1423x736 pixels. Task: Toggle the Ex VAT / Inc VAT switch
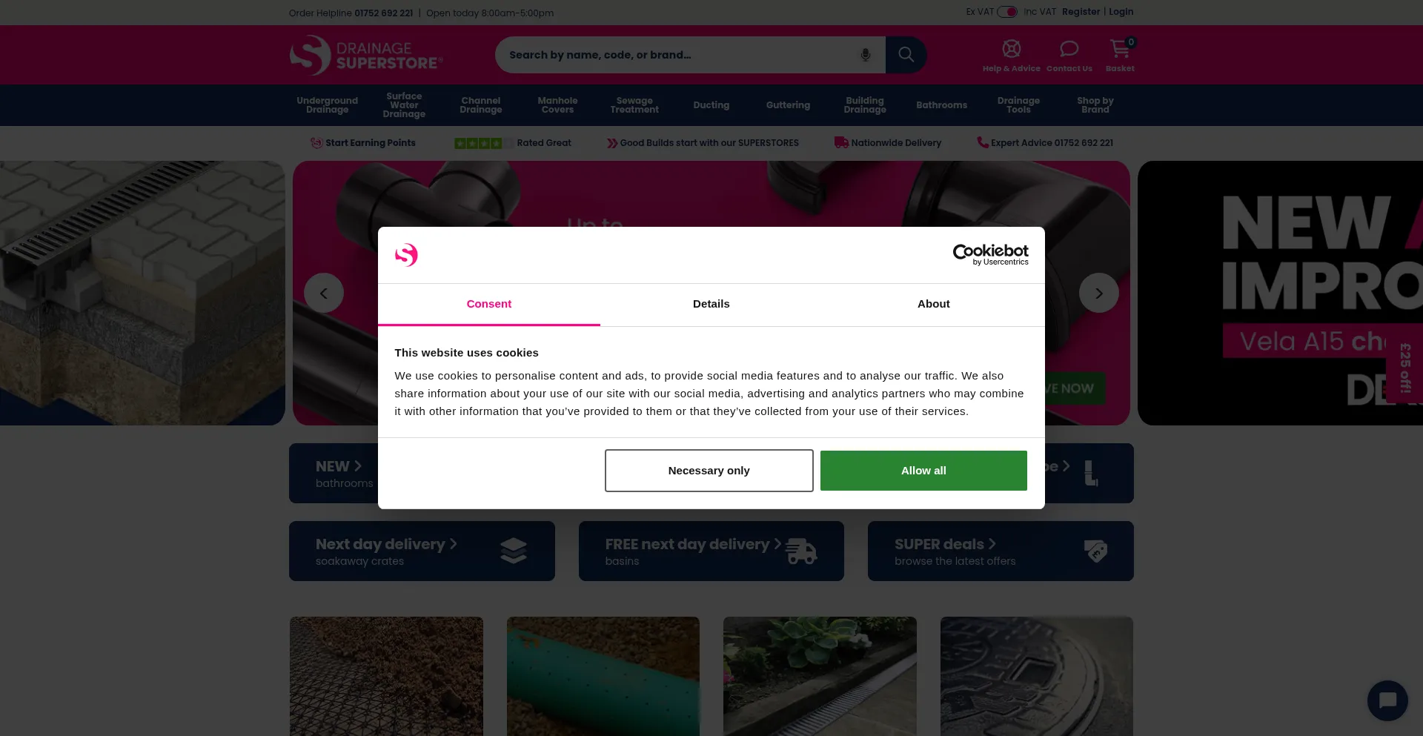click(1007, 12)
